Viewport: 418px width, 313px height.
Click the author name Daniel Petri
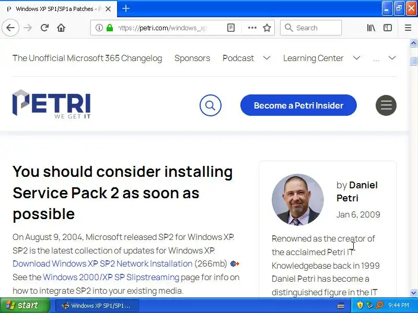[357, 191]
